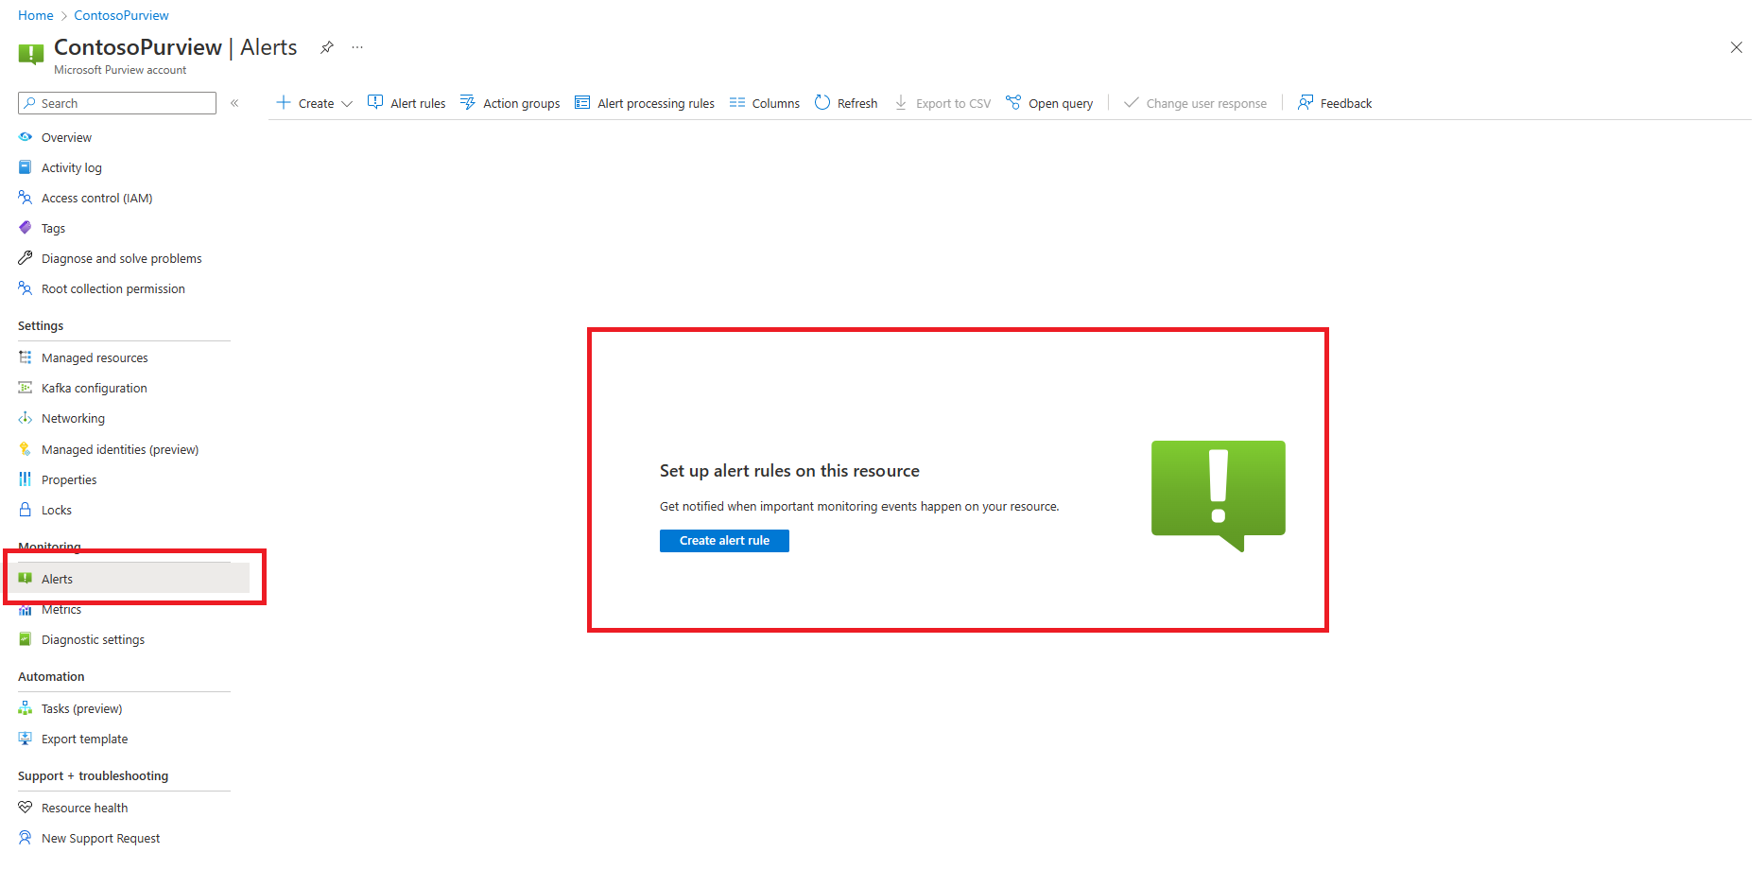
Task: Click the Diagnostic settings icon
Action: pos(26,639)
